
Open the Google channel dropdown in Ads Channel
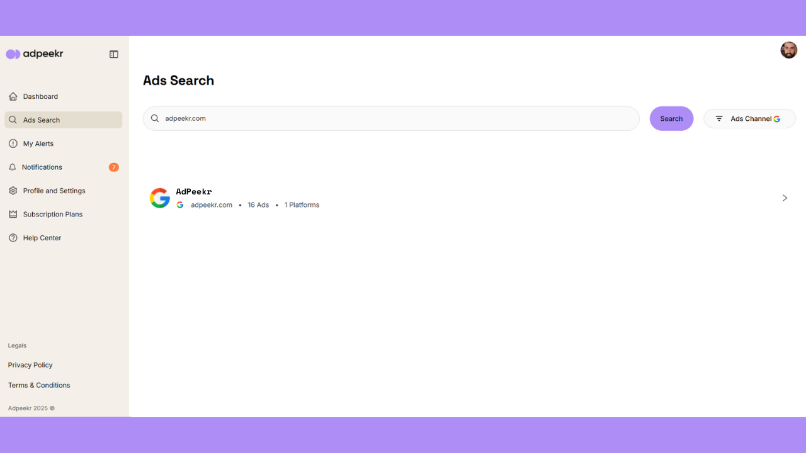tap(777, 118)
